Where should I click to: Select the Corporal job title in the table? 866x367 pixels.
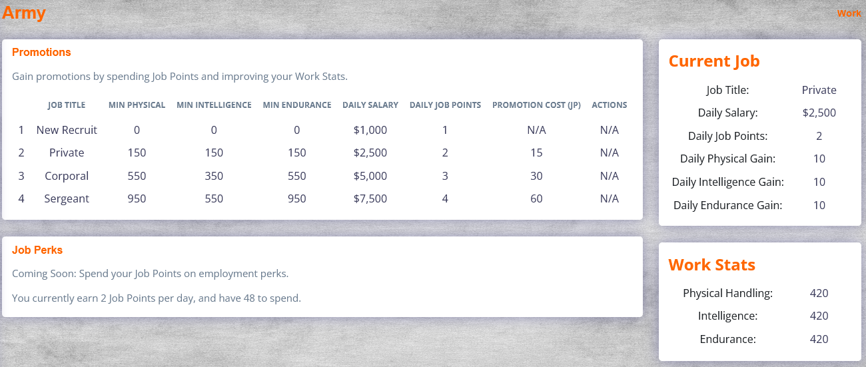(x=67, y=176)
